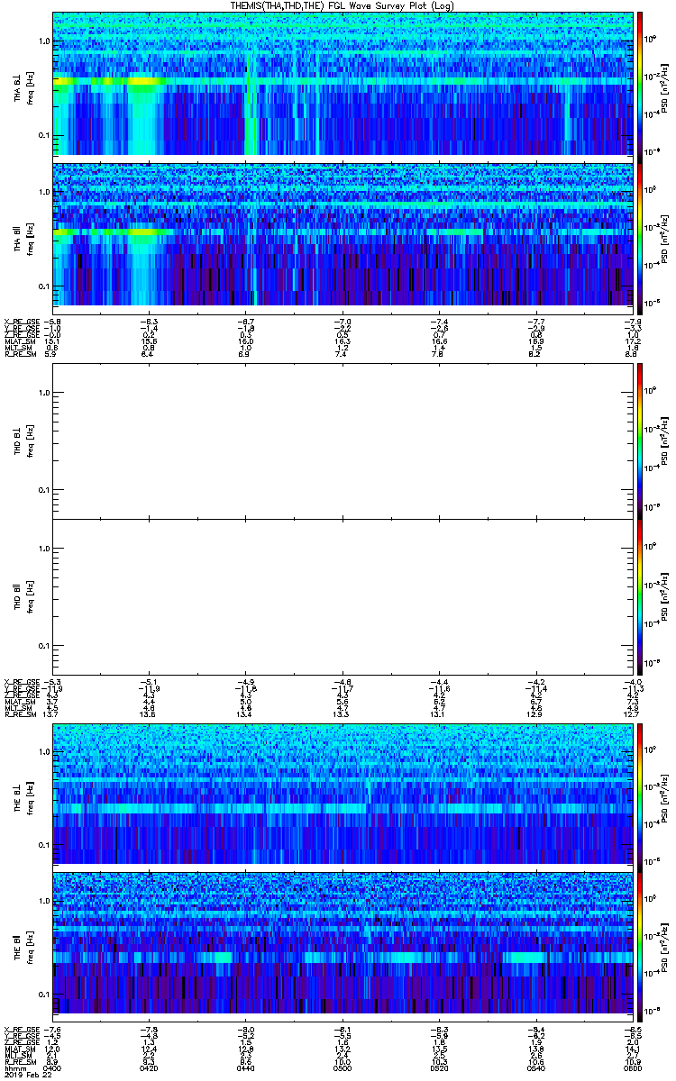Click the 0500 time tick label

343,1068
